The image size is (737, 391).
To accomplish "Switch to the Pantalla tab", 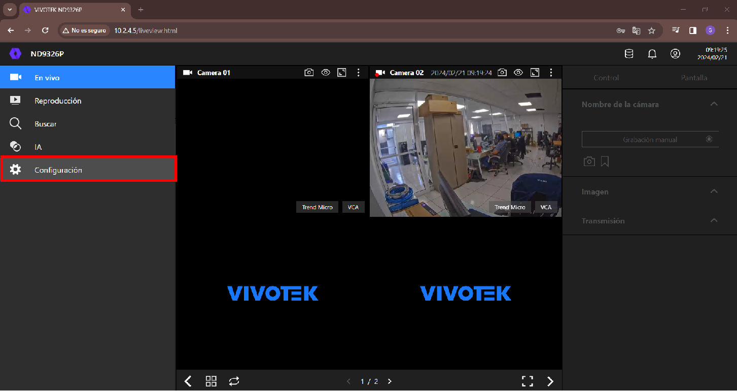I will [694, 78].
